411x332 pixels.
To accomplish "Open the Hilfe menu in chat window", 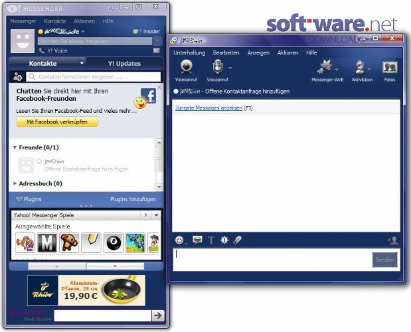I will coord(311,52).
